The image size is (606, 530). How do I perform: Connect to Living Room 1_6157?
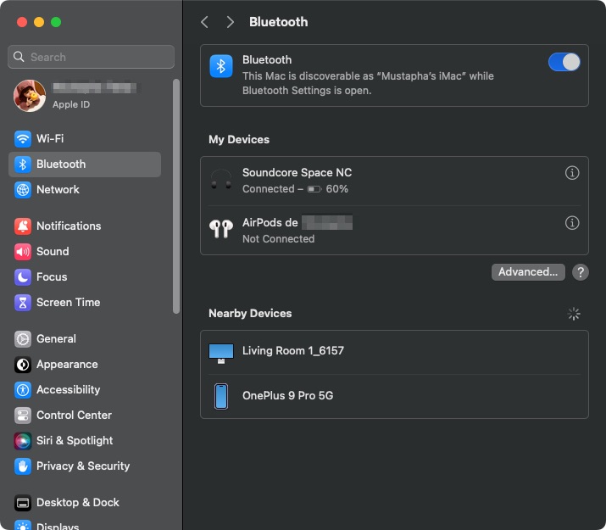[x=394, y=352]
